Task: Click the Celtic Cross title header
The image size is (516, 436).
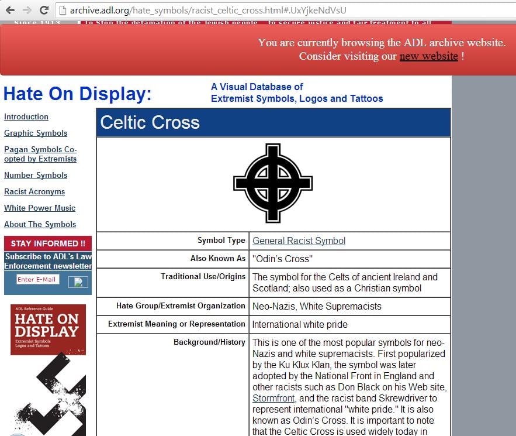Action: point(273,122)
